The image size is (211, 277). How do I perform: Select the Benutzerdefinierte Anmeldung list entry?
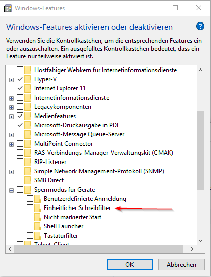click(85, 199)
